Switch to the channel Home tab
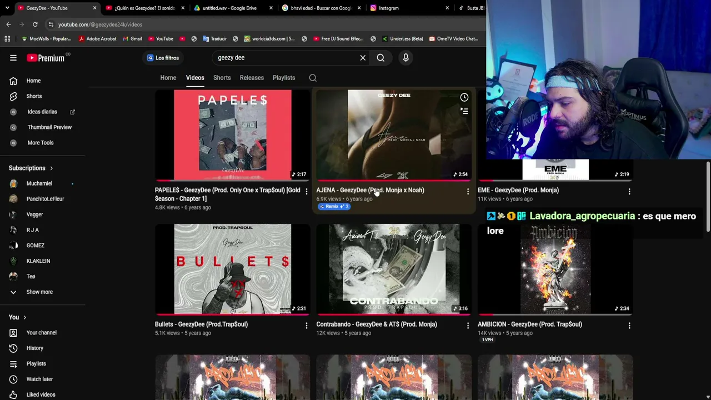This screenshot has height=400, width=711. click(x=168, y=78)
